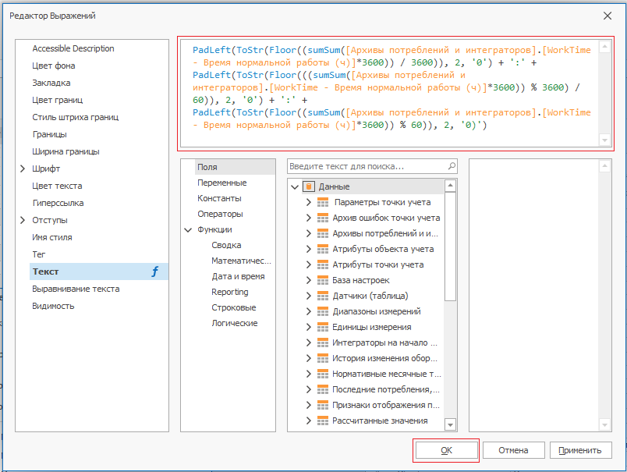Click the data tree scrollbar thumb
Image resolution: width=627 pixels, height=472 pixels.
450,246
